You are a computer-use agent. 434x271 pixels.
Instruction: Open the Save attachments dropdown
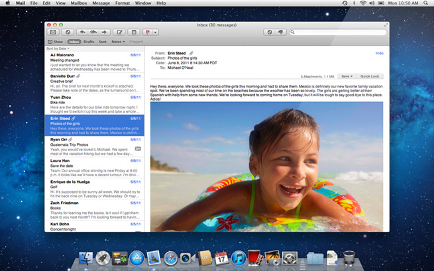pos(347,76)
